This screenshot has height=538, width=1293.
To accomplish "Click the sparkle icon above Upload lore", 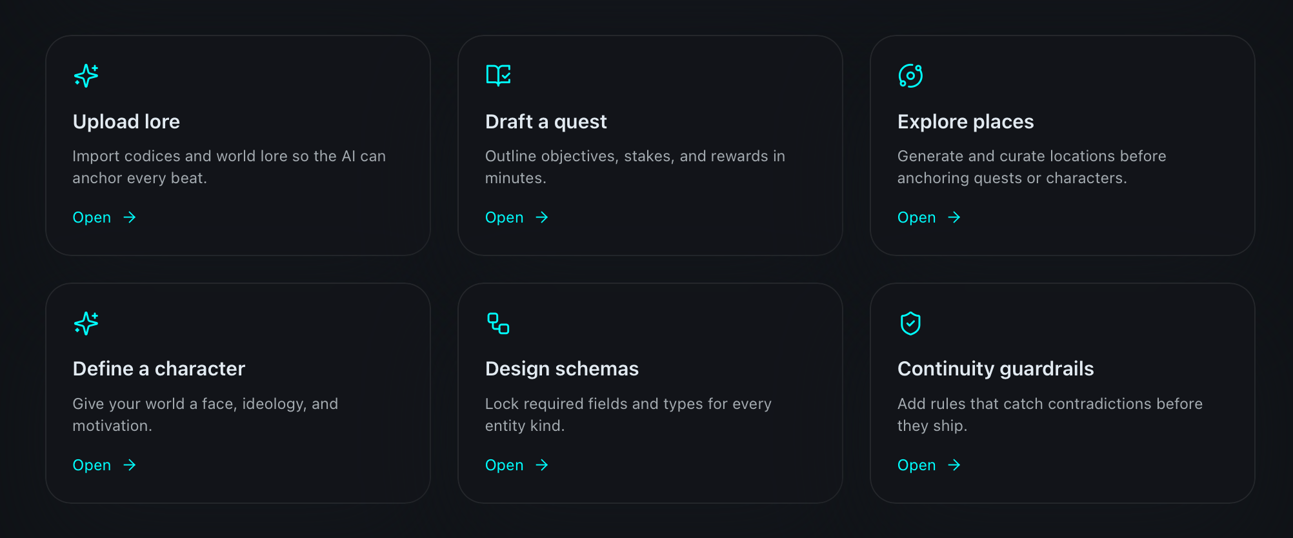I will coord(86,75).
